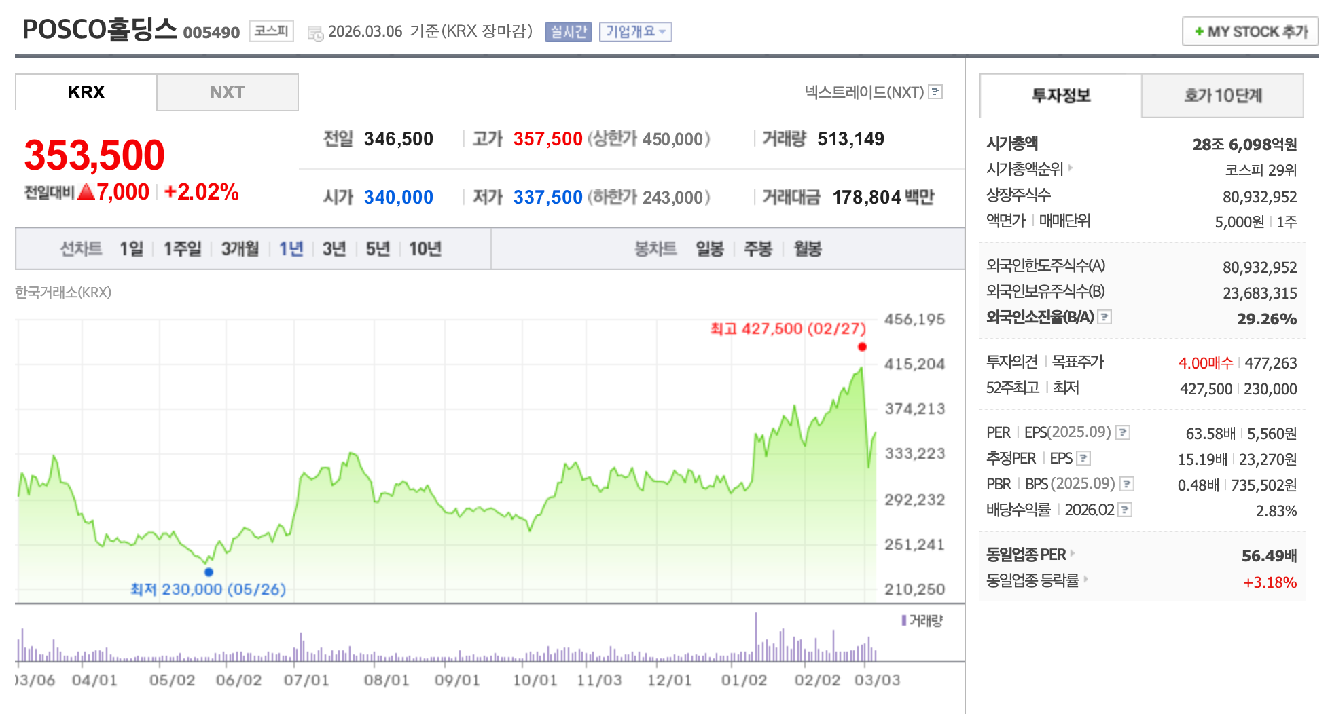This screenshot has height=714, width=1330.
Task: Click the 4.00매수 investment opinion value
Action: 1206,363
